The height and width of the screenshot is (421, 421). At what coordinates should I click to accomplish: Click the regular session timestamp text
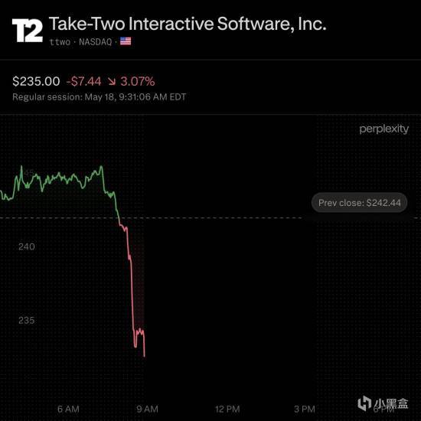(x=99, y=97)
